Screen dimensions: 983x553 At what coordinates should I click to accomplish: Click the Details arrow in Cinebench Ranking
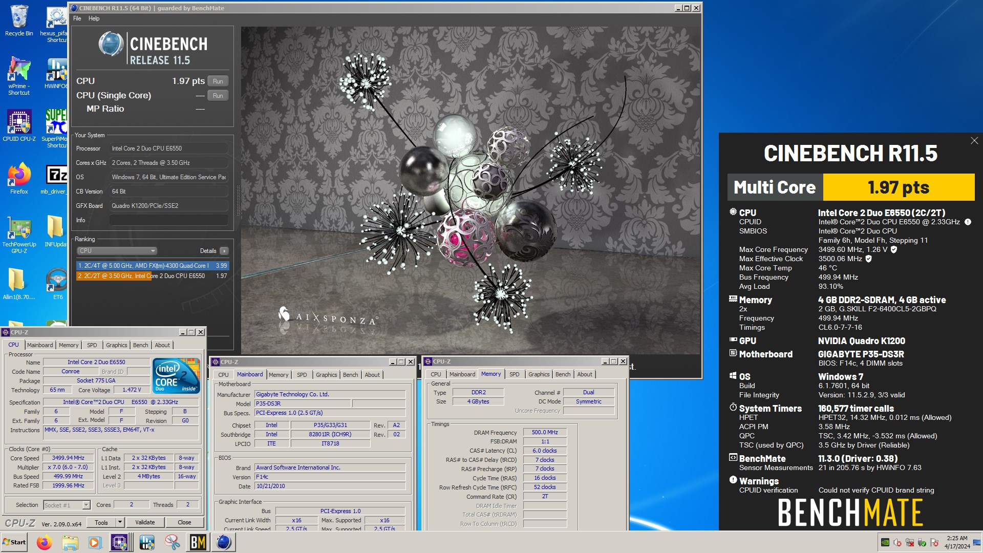(224, 251)
